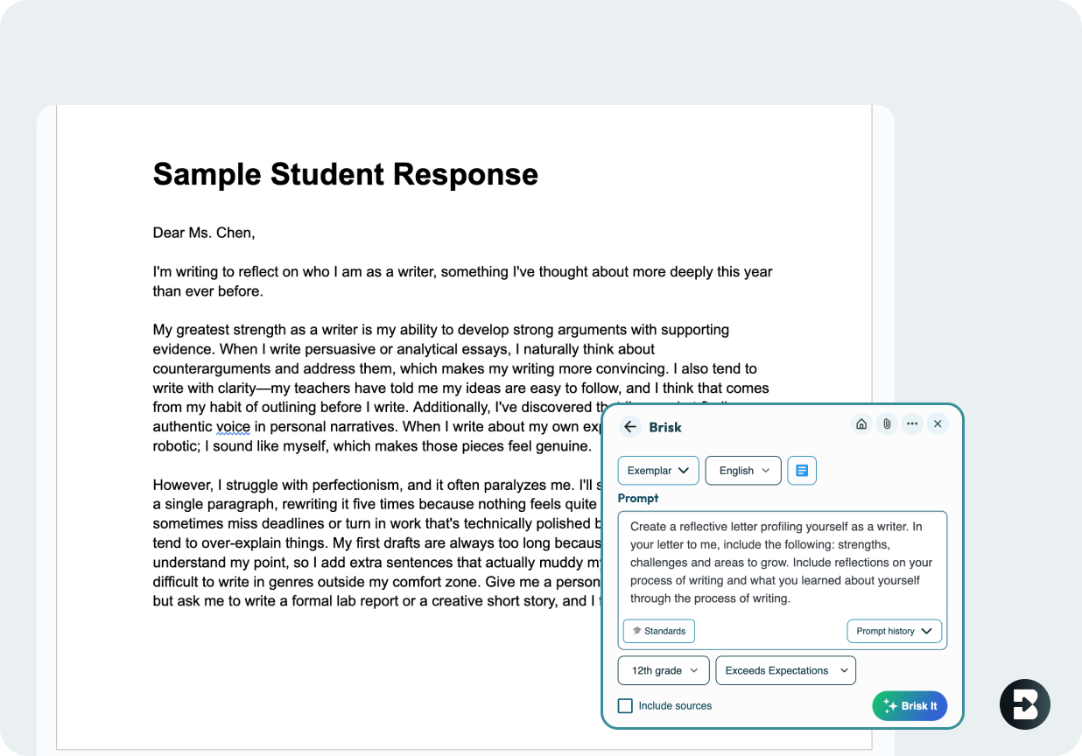Click the floating Brisk logo button
The height and width of the screenshot is (756, 1082).
tap(1025, 704)
